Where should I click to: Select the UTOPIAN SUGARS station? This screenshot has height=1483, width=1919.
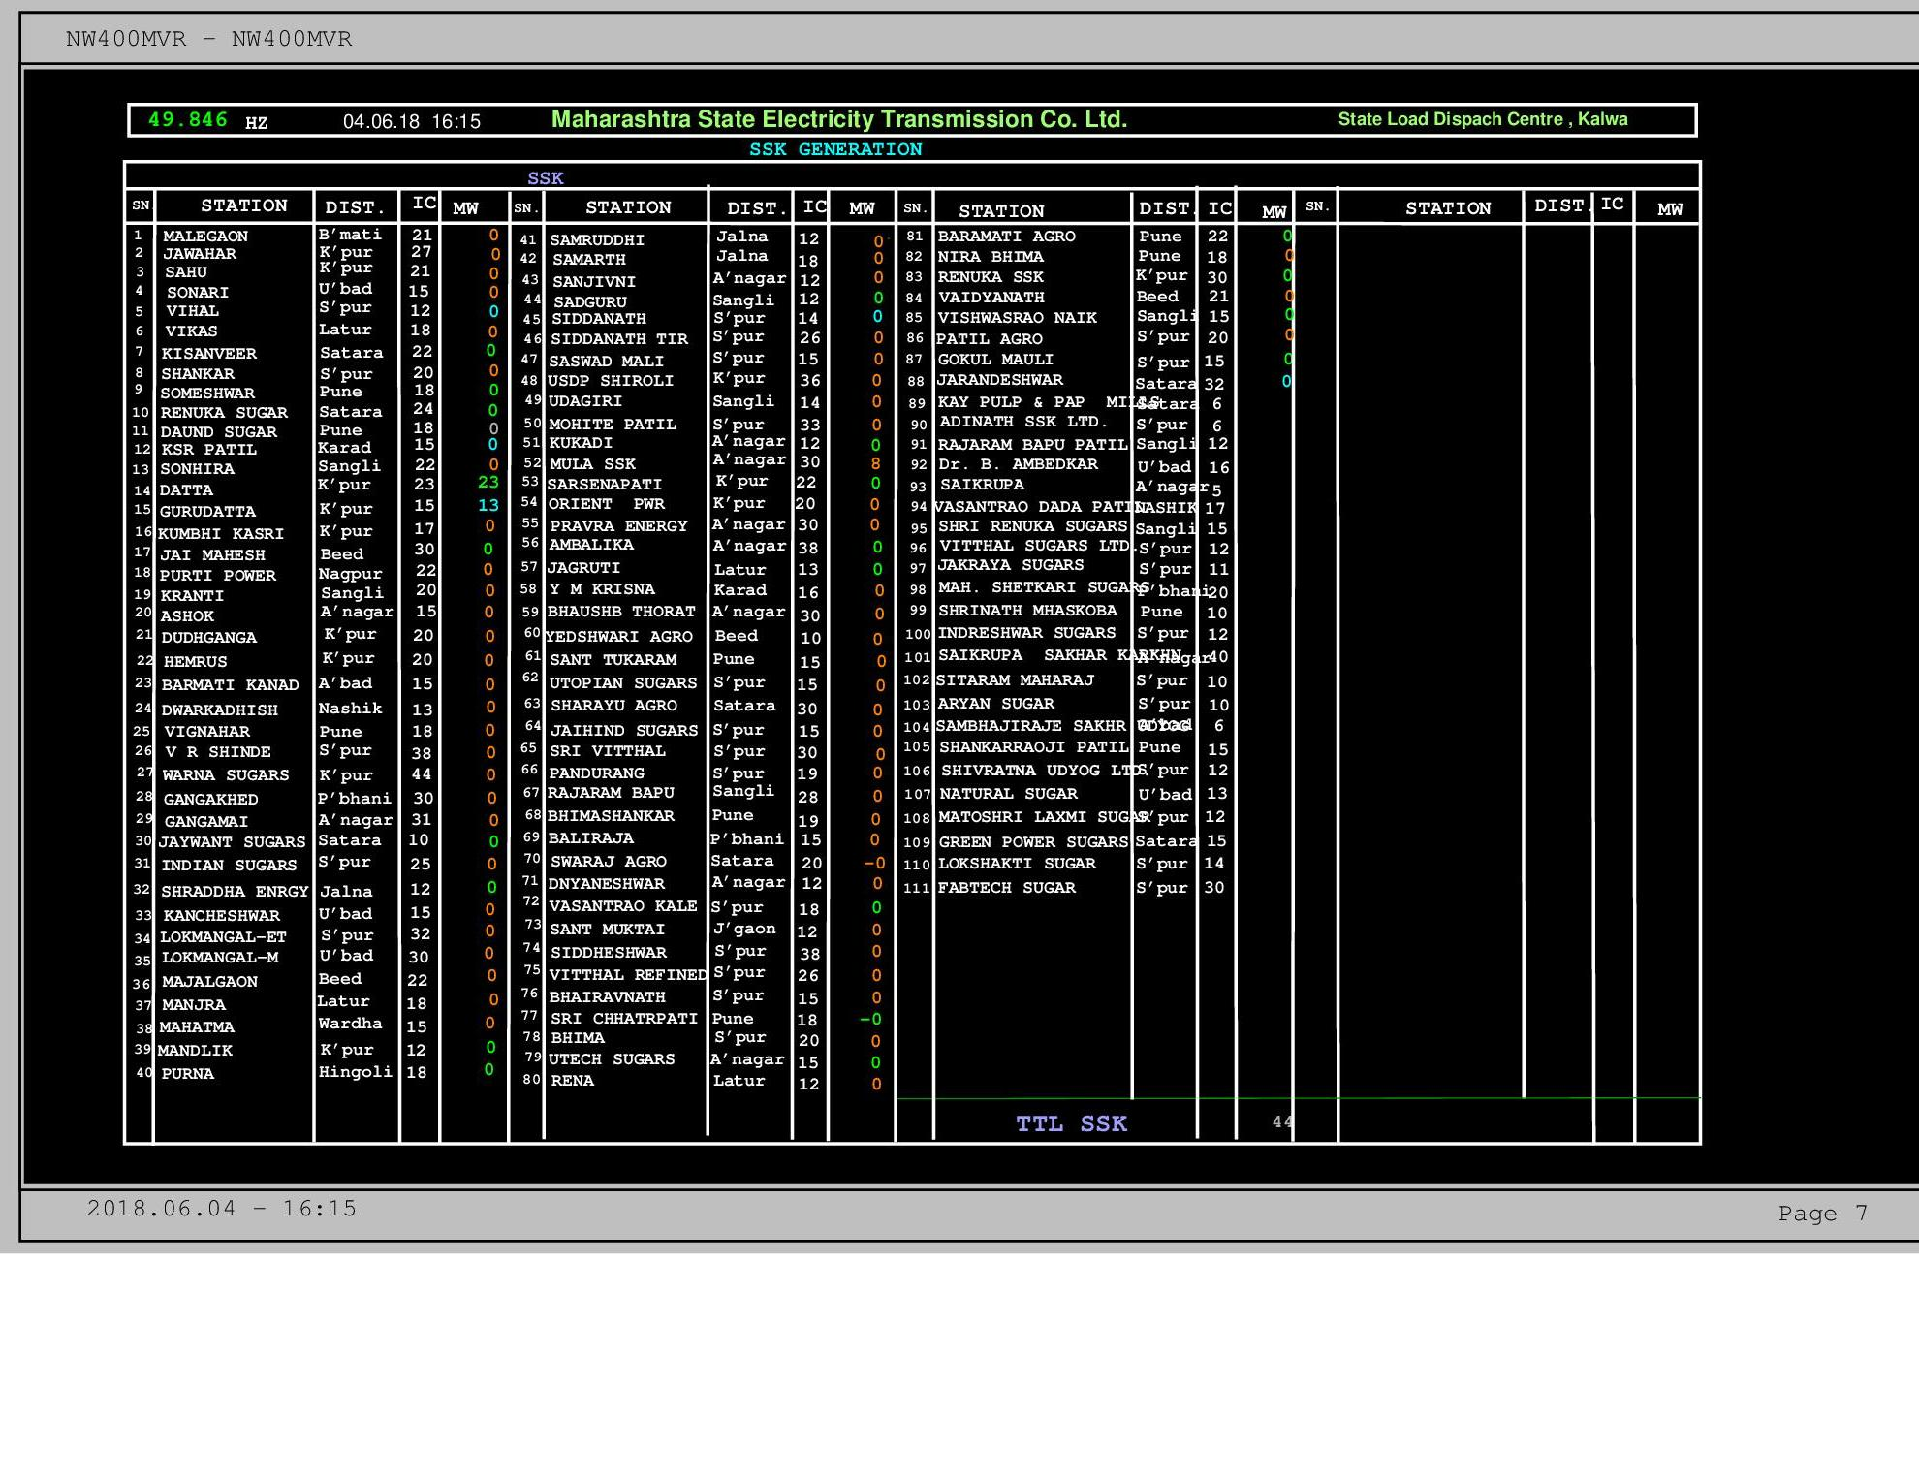point(623,683)
